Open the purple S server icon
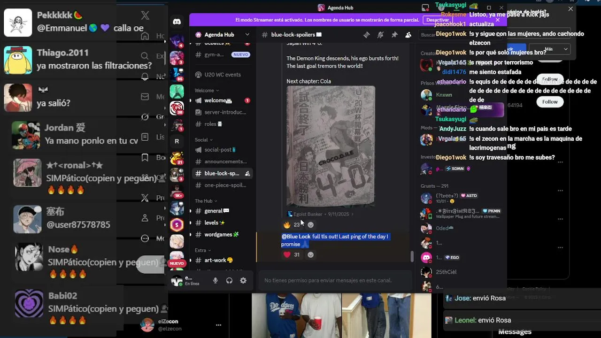Image resolution: width=601 pixels, height=338 pixels. [177, 224]
